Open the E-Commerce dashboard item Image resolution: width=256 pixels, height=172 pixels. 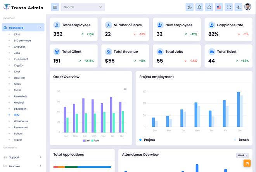(x=22, y=40)
